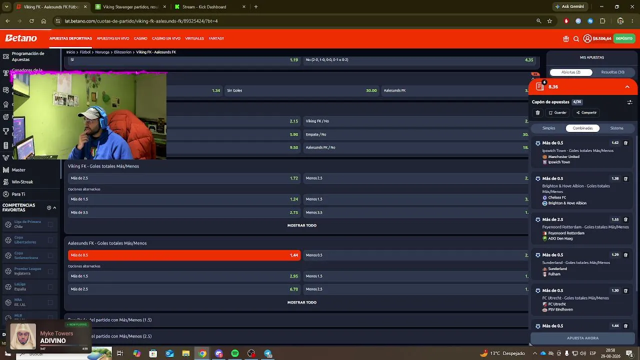Click the Chrome address bar URL
Viewport: 640px width, 360px height.
pyautogui.click(x=141, y=21)
